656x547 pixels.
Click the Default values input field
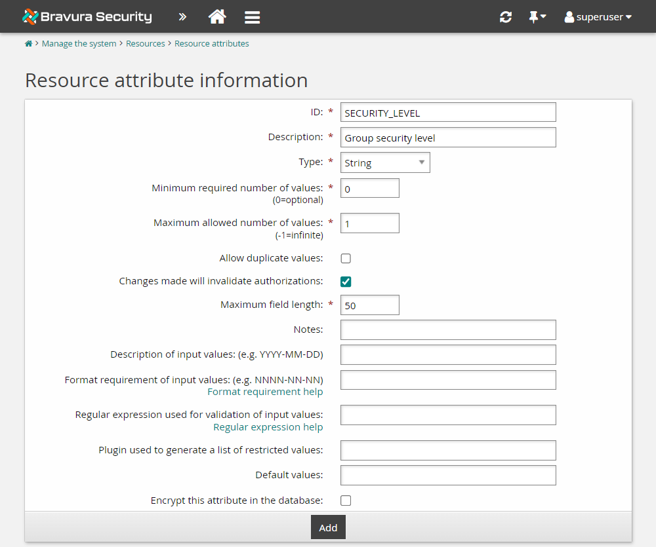pyautogui.click(x=448, y=475)
